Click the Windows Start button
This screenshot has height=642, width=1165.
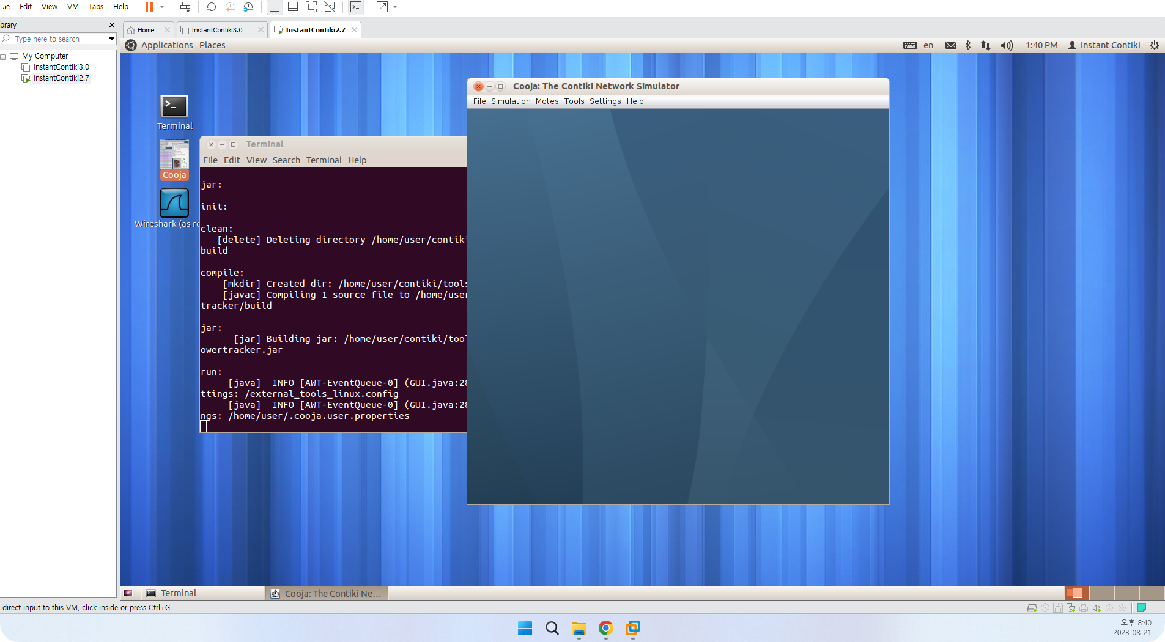click(525, 628)
